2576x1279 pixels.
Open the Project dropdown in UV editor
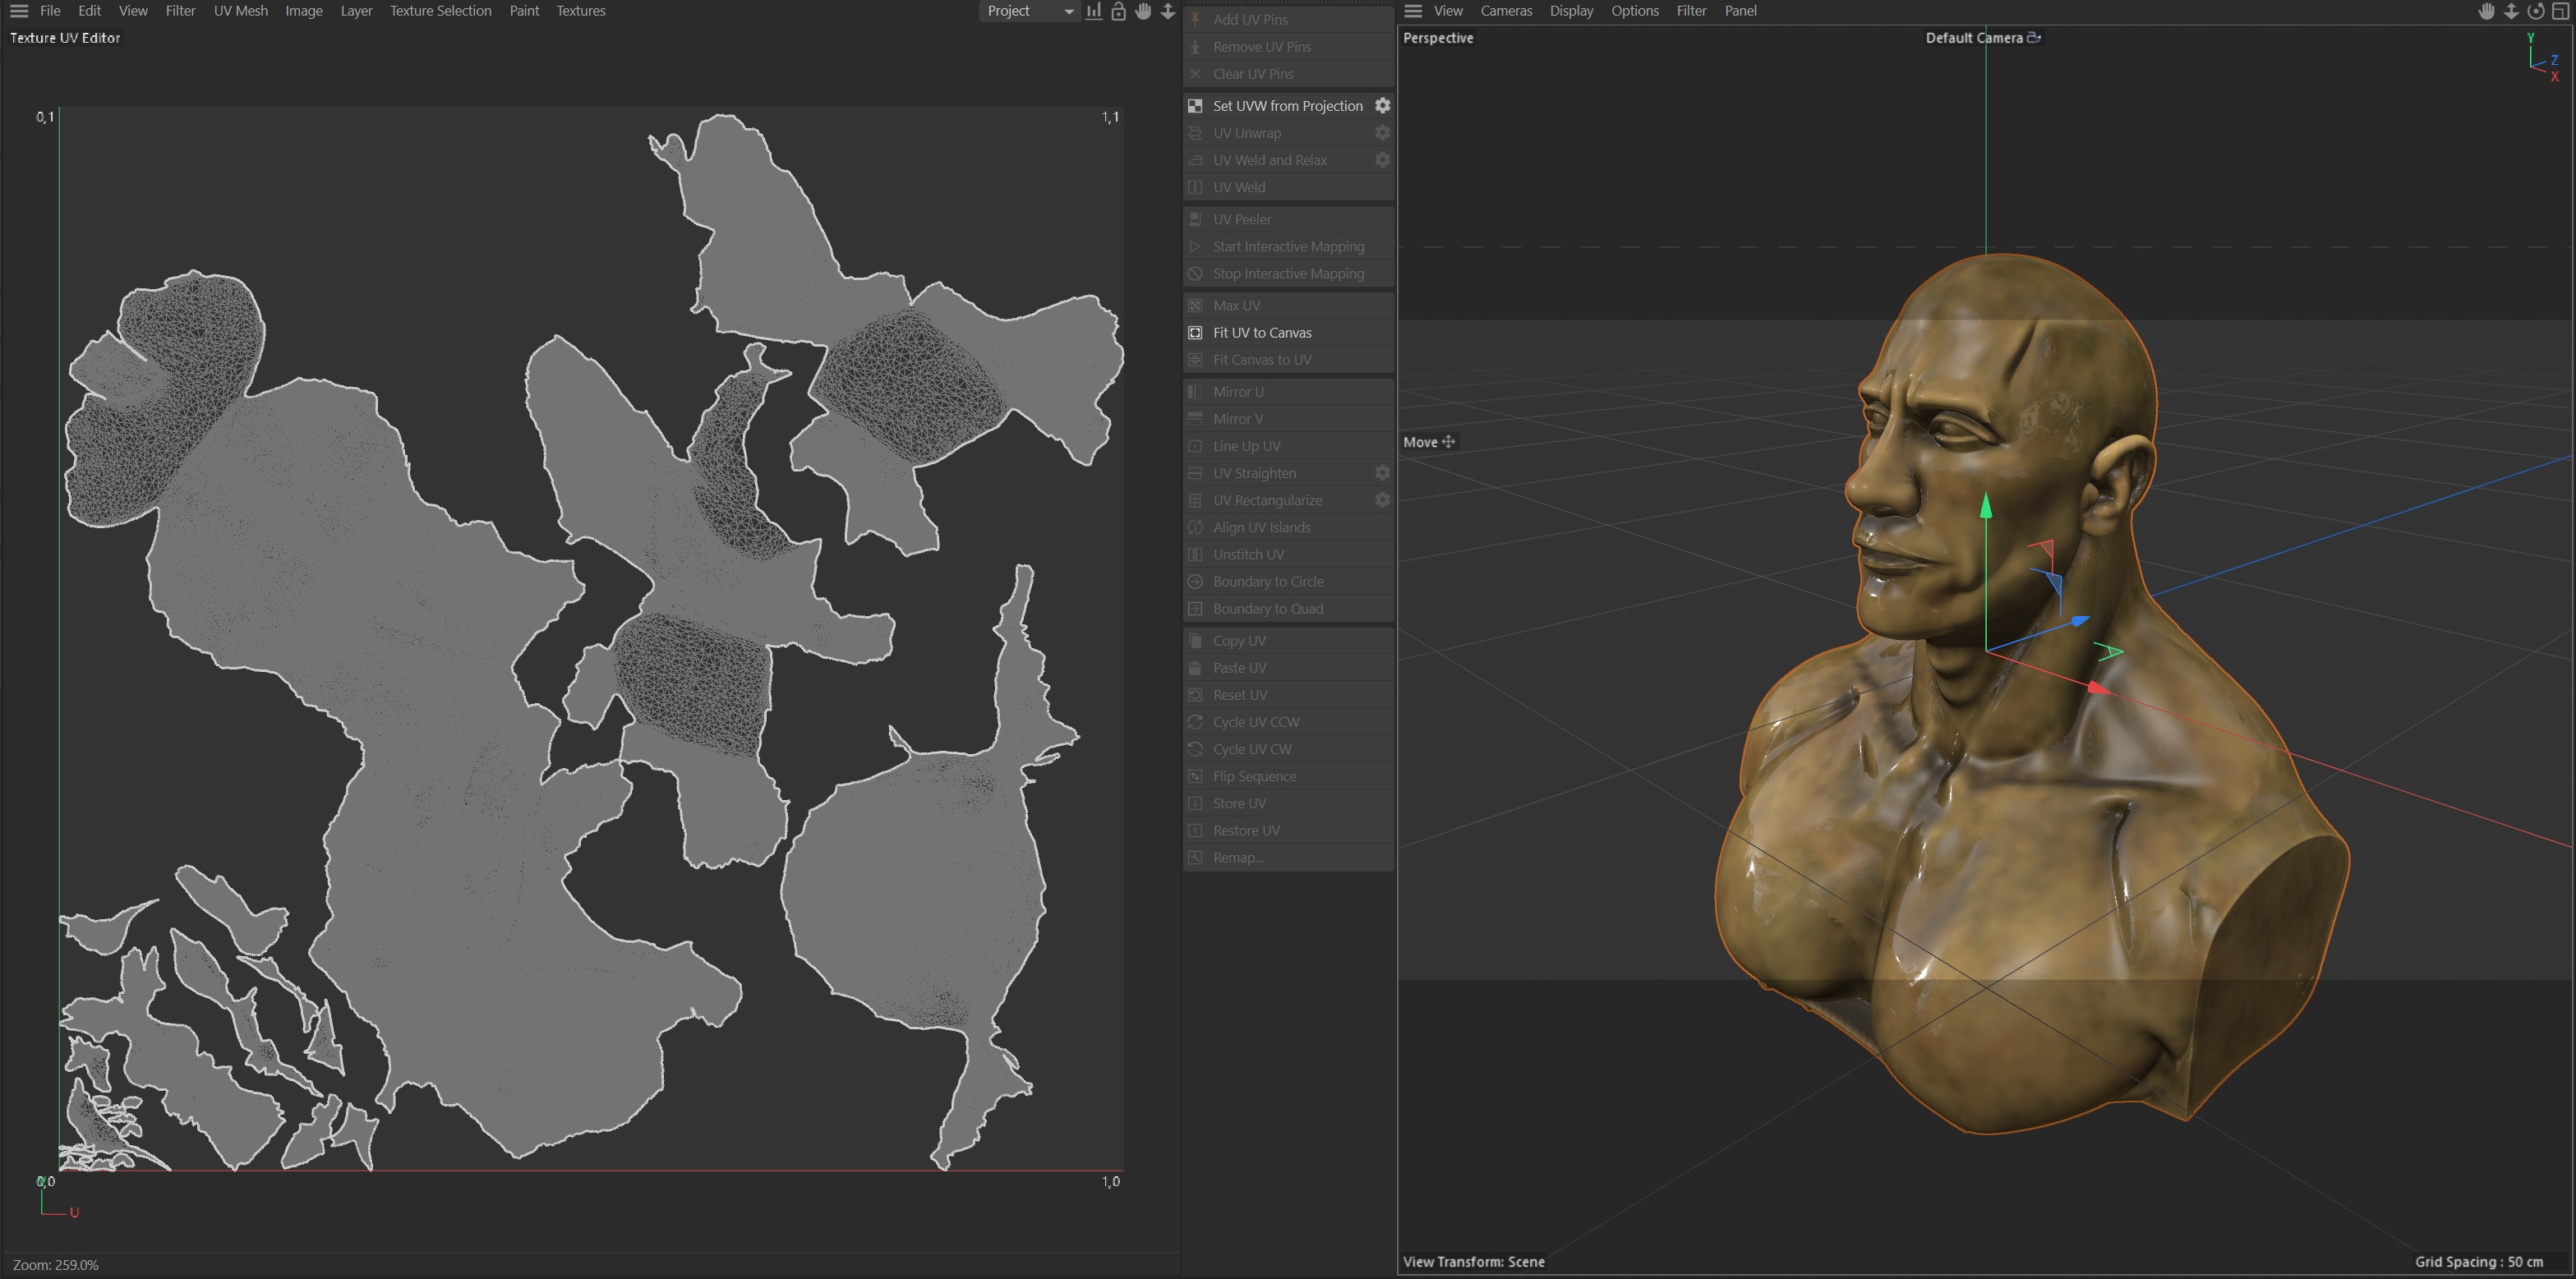[1029, 11]
